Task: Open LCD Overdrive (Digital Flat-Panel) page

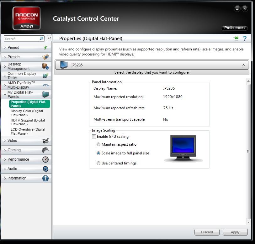Action: [x=28, y=132]
